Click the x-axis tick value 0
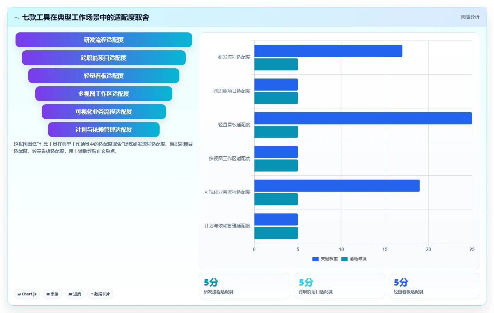Image resolution: width=494 pixels, height=313 pixels. [x=254, y=249]
